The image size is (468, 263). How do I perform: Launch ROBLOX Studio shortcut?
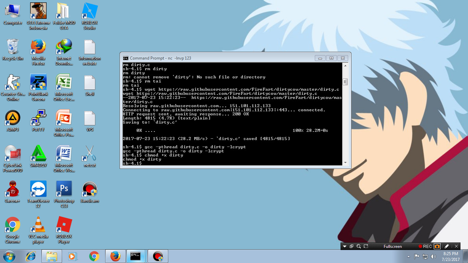coord(89,16)
